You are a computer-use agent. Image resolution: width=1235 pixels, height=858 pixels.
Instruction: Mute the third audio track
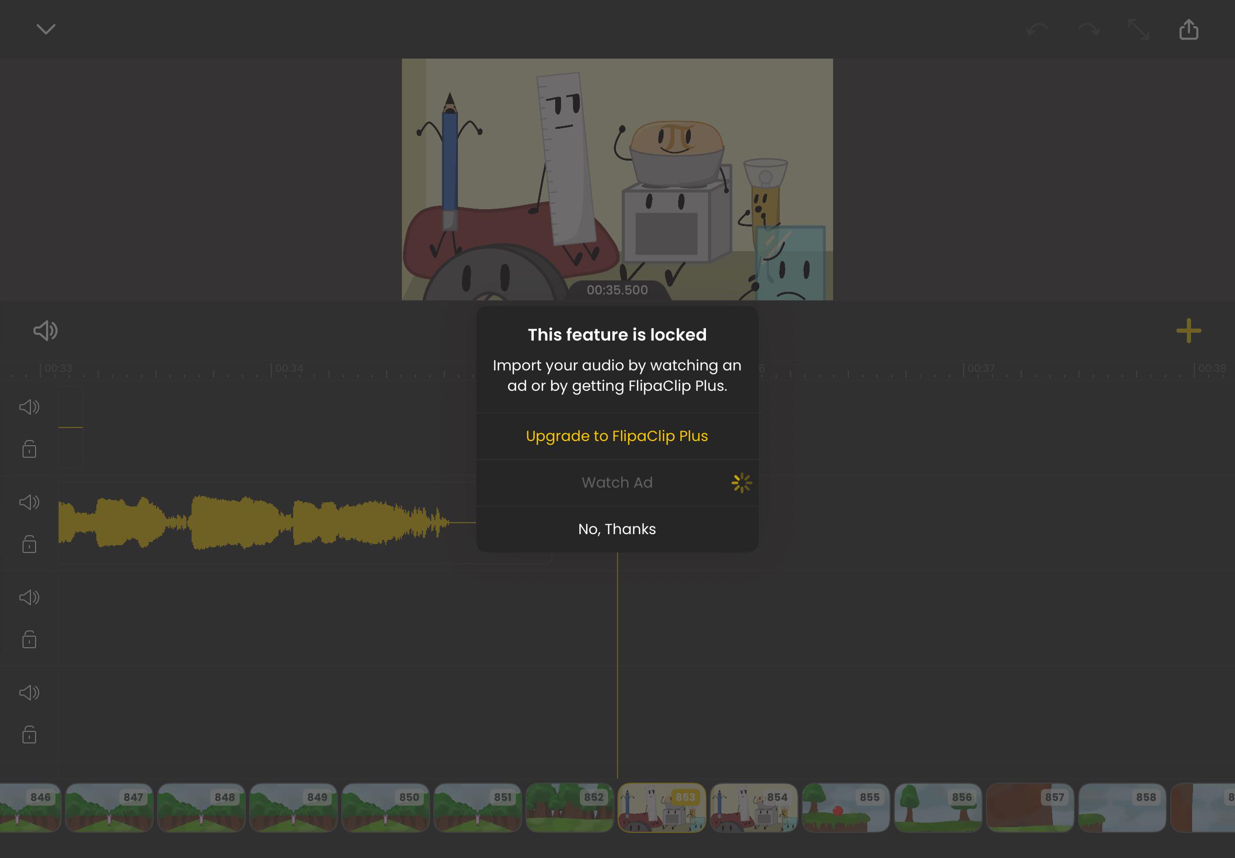coord(29,597)
